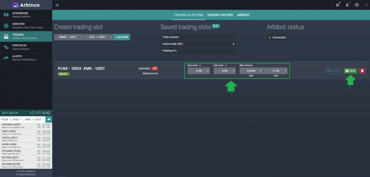Select the POLONIEX (PLNX) row title
Image resolution: width=370 pixels, height=177 pixels.
(11, 151)
